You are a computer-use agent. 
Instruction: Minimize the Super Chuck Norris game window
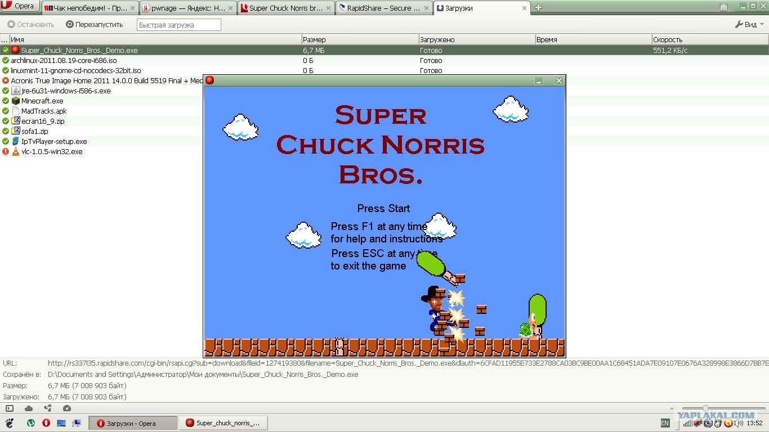tap(539, 81)
